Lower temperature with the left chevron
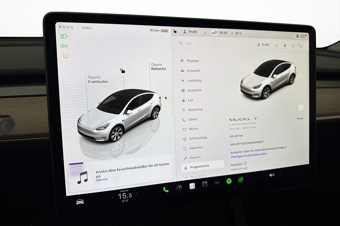The width and height of the screenshot is (340, 226). point(112,197)
